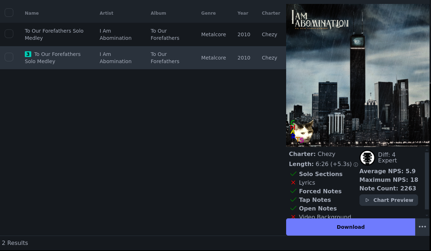Click the Charter: Chezy detail text

[x=312, y=154]
